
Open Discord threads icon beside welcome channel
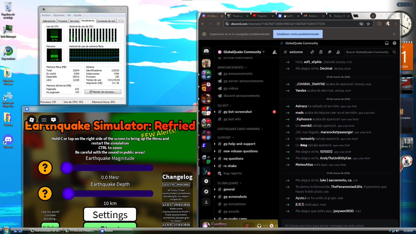(x=312, y=52)
